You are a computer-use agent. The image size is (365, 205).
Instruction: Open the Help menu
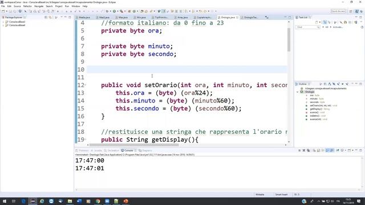coord(85,6)
